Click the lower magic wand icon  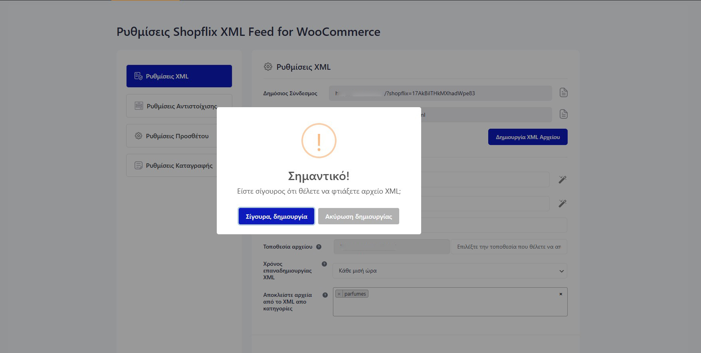coord(562,204)
